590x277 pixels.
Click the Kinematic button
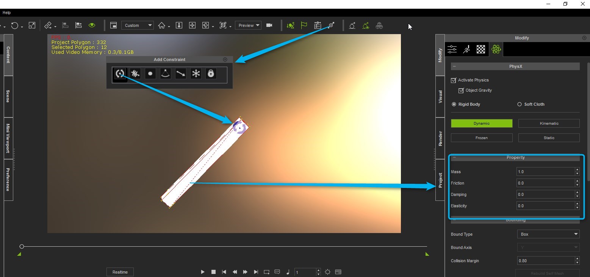pos(549,124)
